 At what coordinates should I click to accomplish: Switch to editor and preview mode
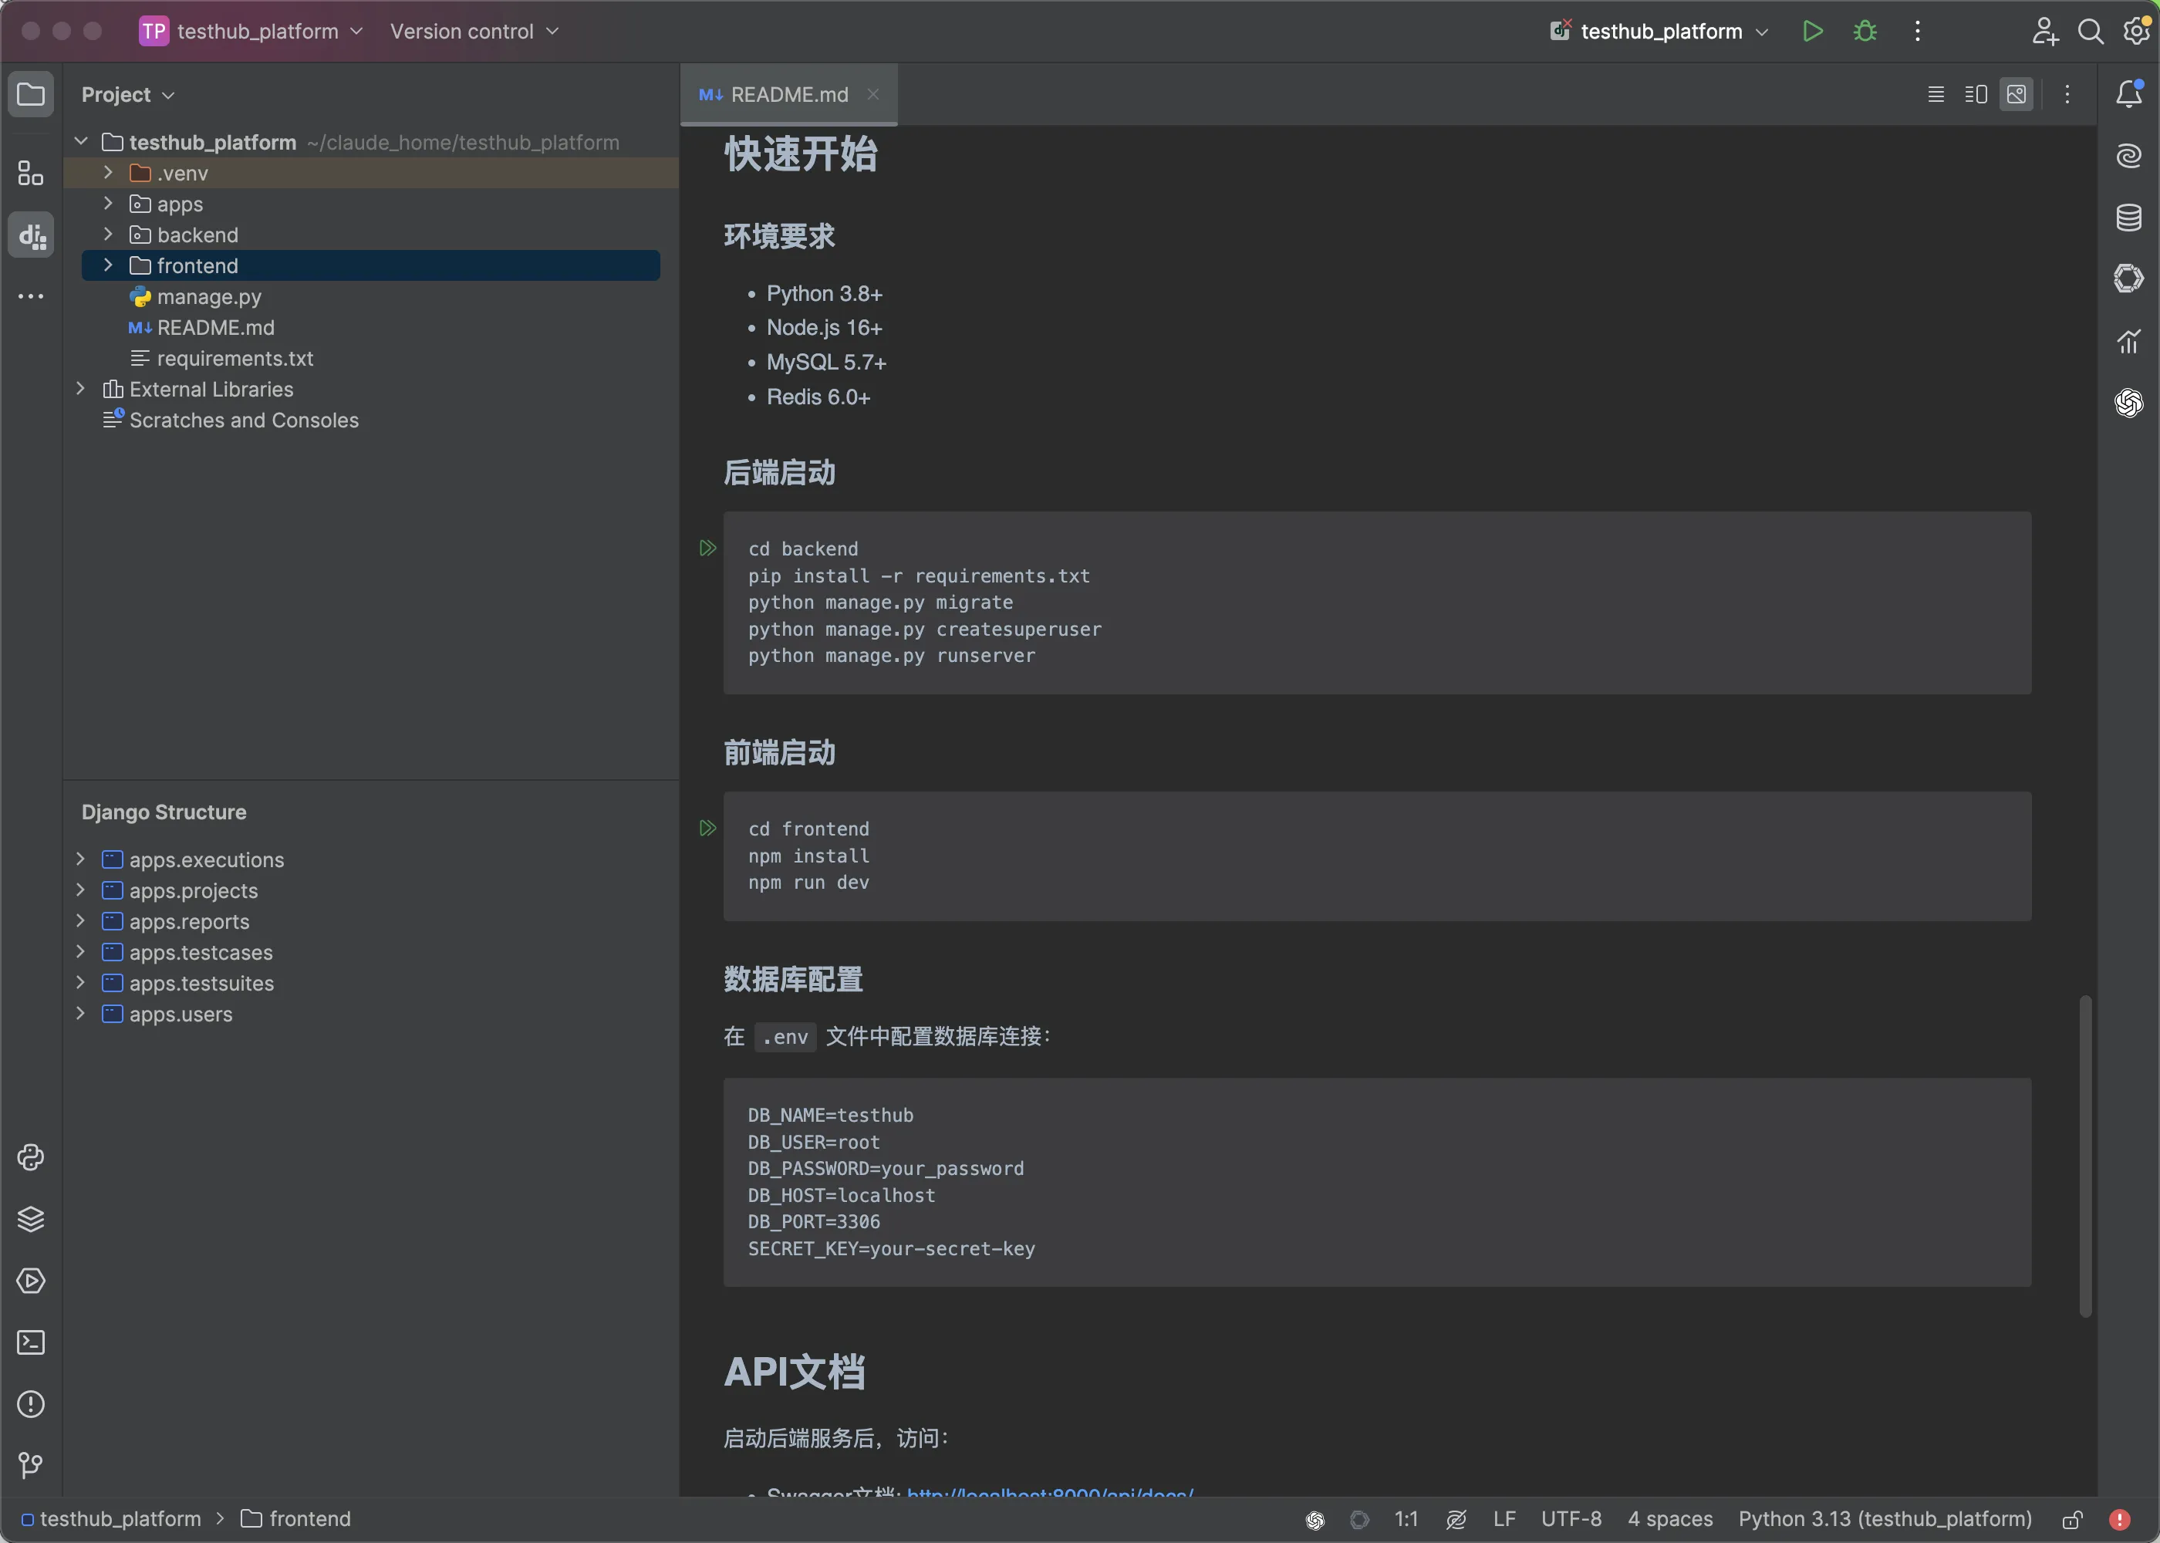(x=1976, y=94)
